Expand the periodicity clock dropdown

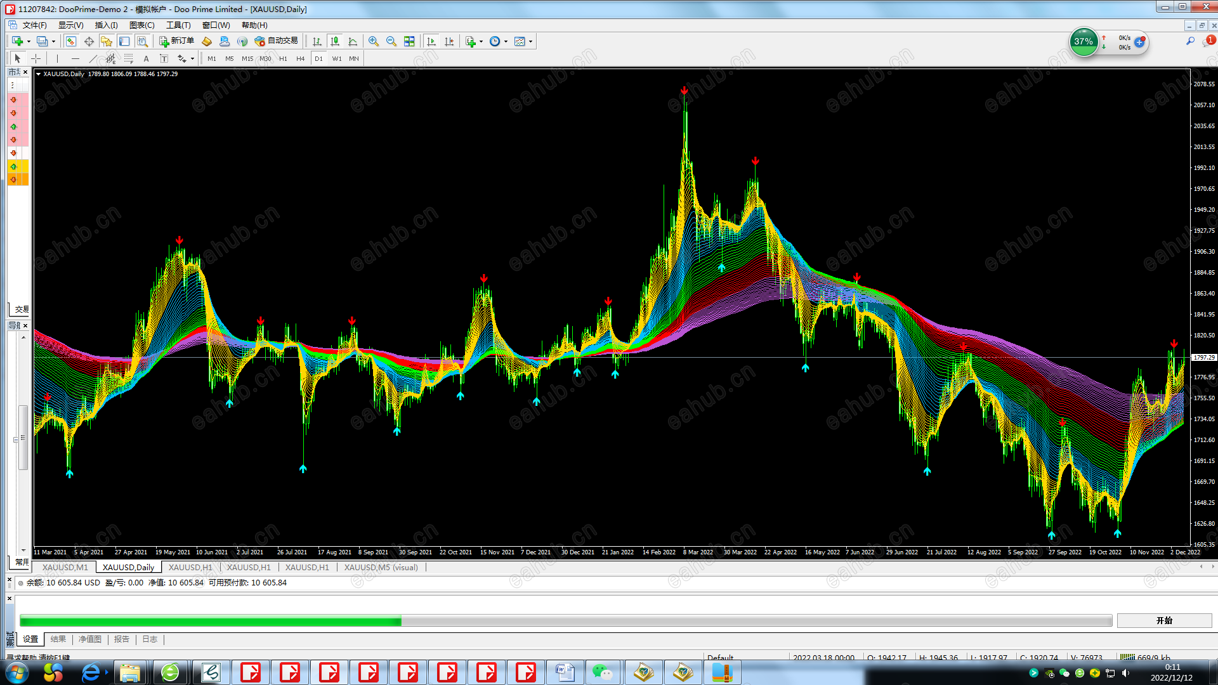(506, 41)
